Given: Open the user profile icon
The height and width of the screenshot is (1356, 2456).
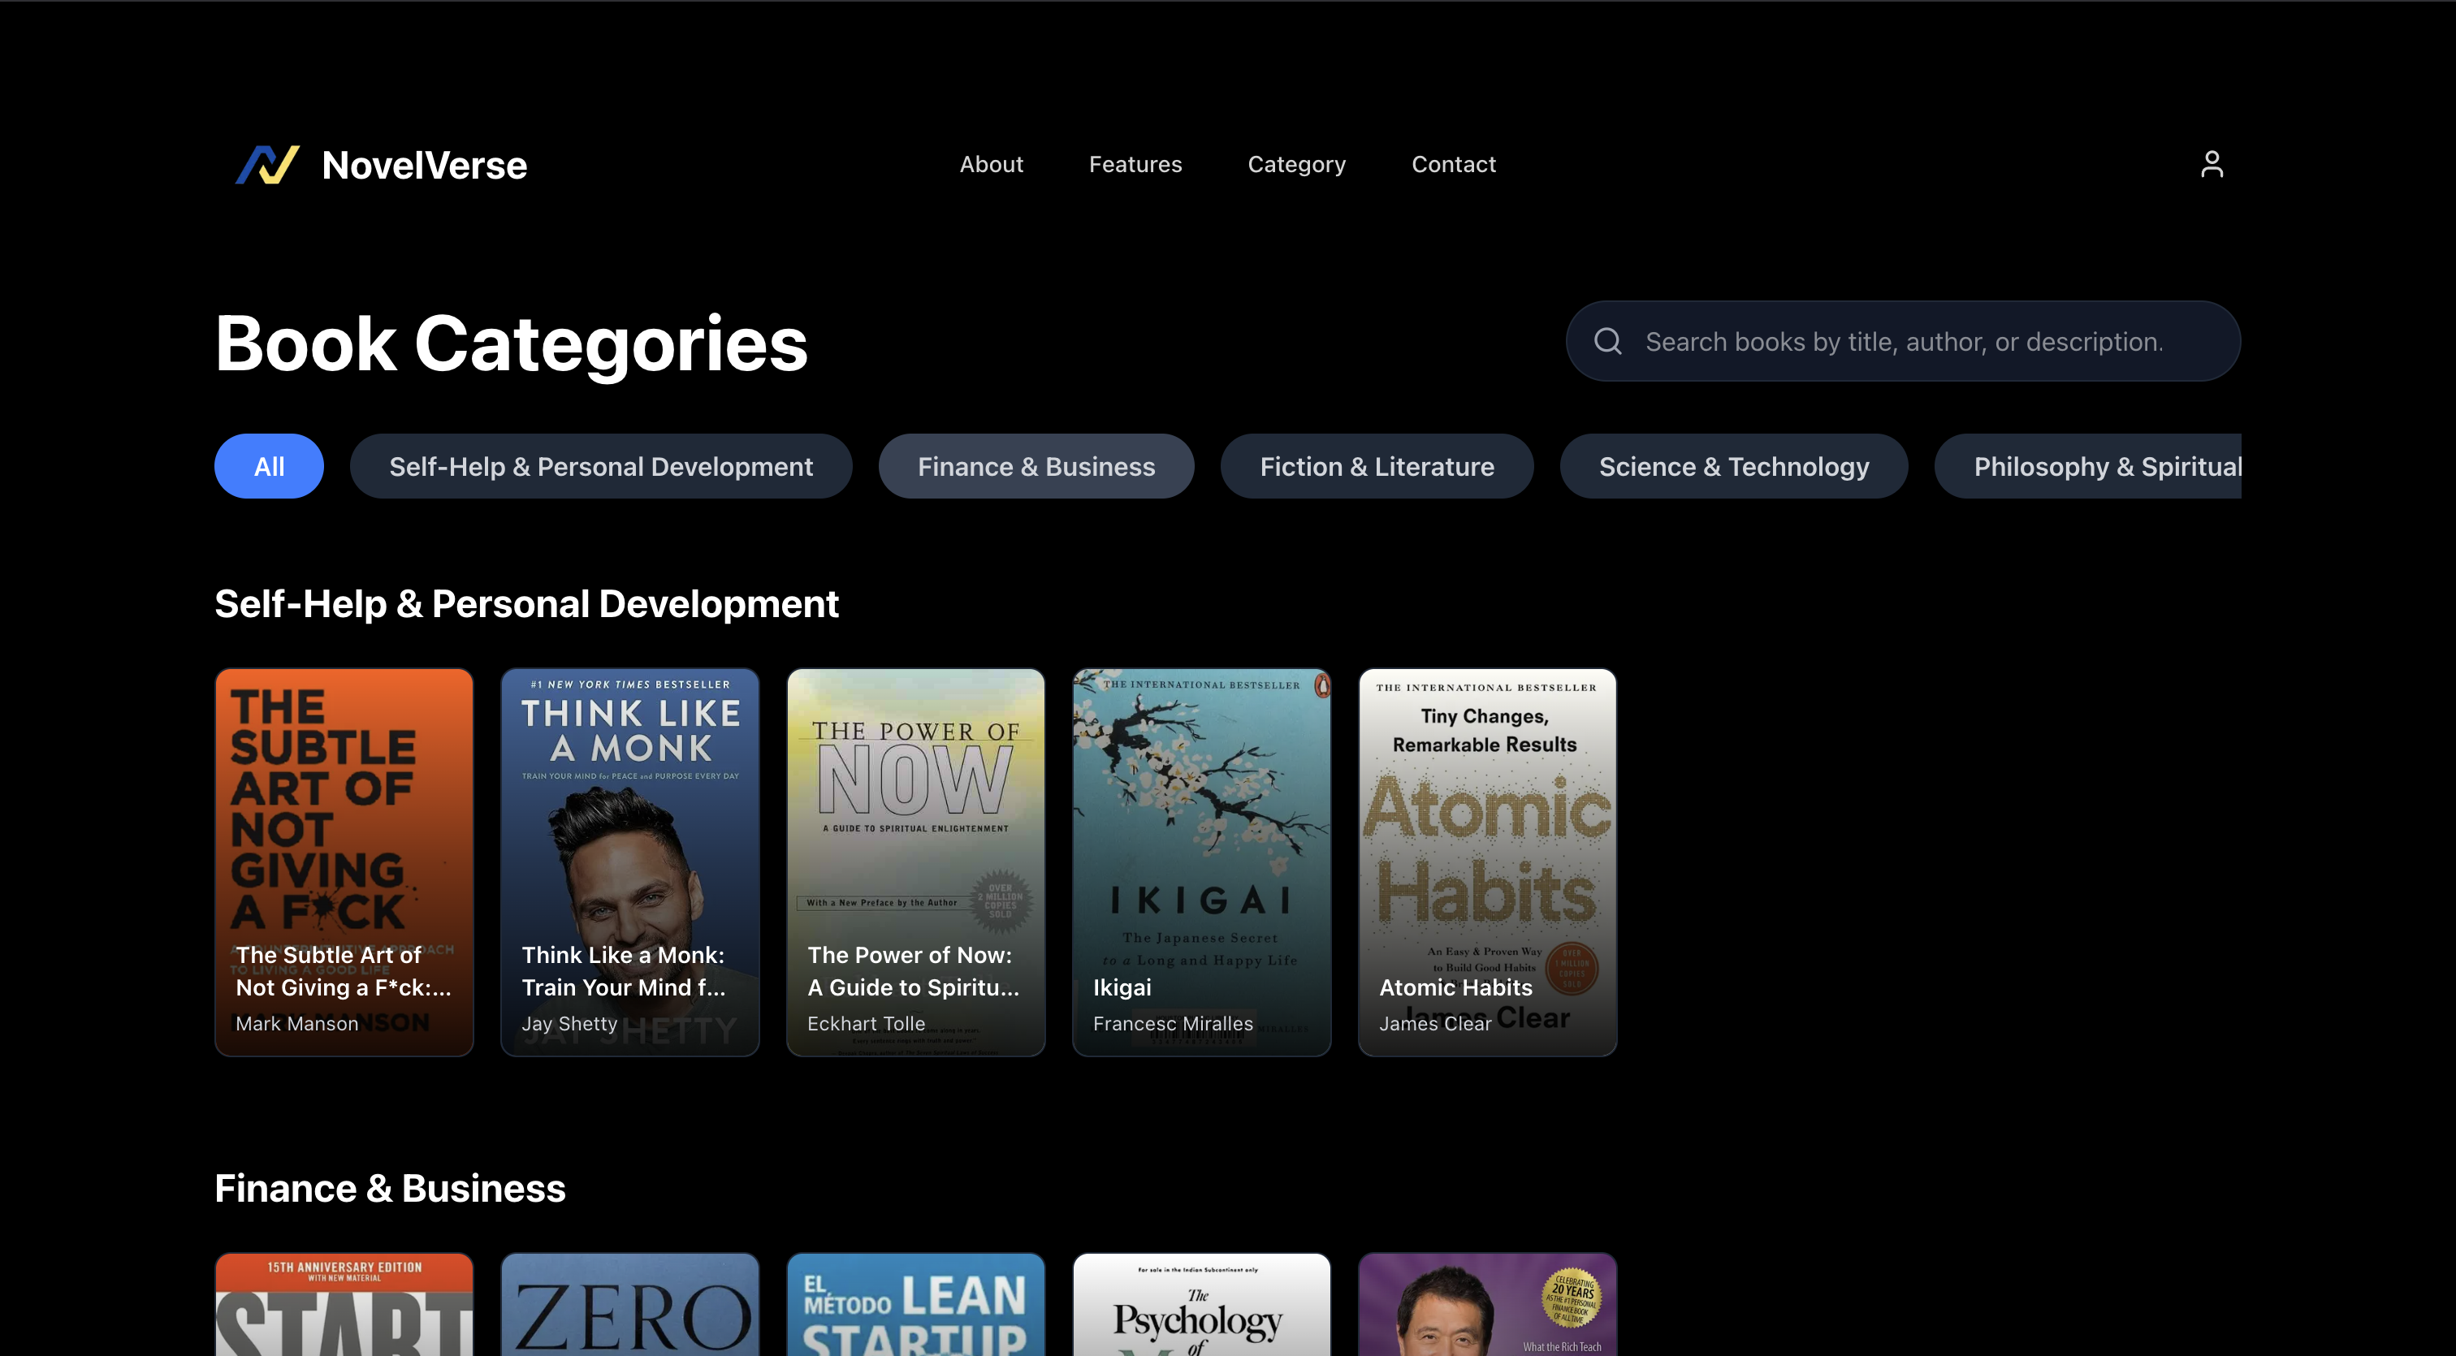Looking at the screenshot, I should [2211, 165].
